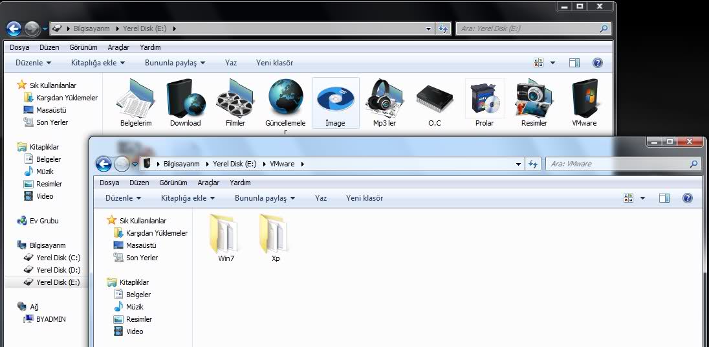Open help in Yerel Disk window toolbar
The image size is (709, 347).
click(x=597, y=62)
